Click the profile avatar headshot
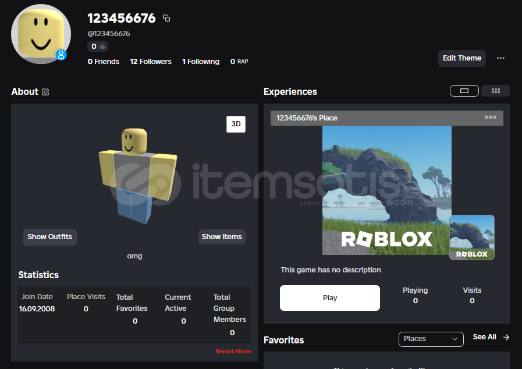This screenshot has width=522, height=369. [41, 34]
